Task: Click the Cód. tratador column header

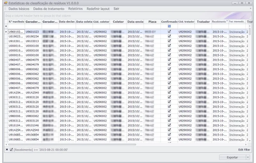Action: [186, 22]
